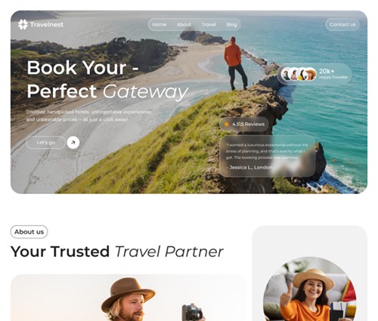Open the About navigation item
378x321 pixels.
click(x=184, y=24)
